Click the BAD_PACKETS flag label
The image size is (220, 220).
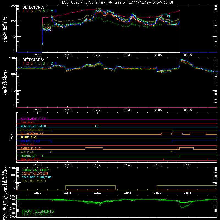(30, 159)
